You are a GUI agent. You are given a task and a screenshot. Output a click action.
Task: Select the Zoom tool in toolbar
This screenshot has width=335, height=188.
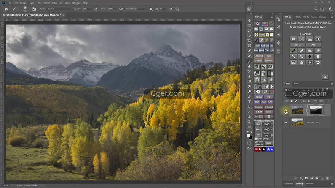click(x=249, y=122)
